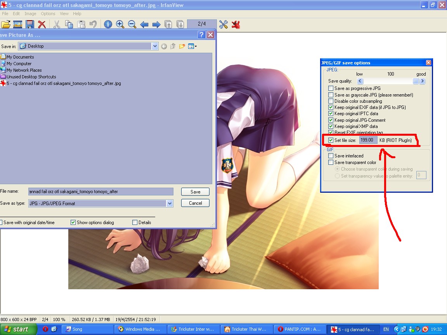Viewport: 447px width, 335px height.
Task: Select Unused Desktop Shortcuts folder
Action: click(28, 77)
